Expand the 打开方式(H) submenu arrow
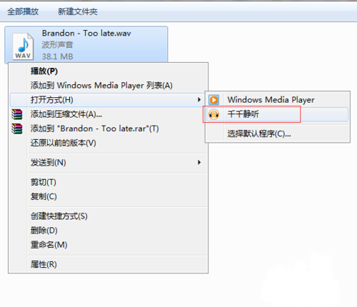Viewport: 357px width, 307px height. [199, 100]
